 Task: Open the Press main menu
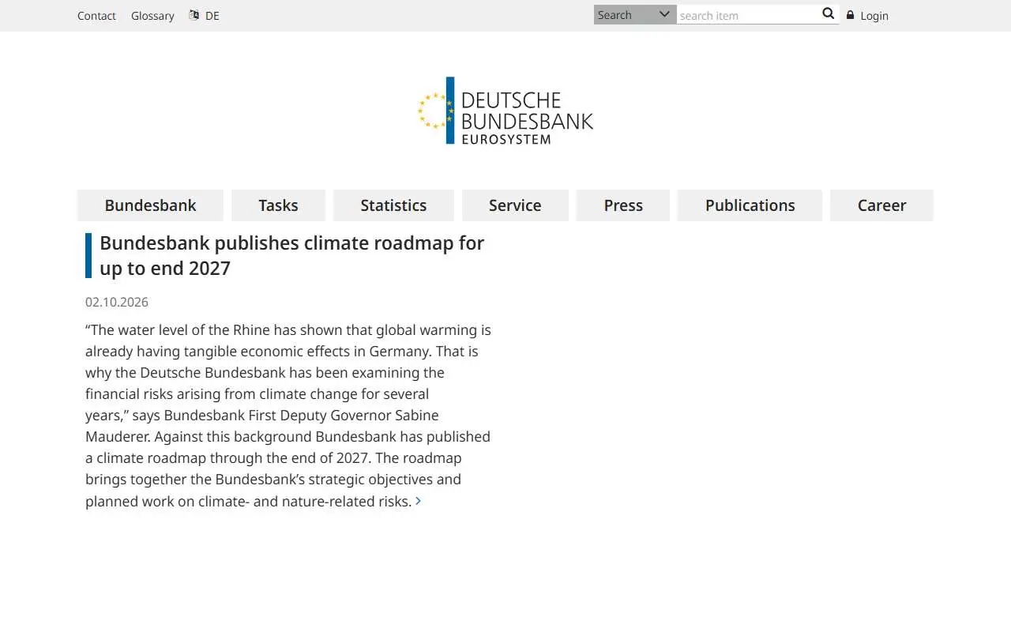click(x=623, y=205)
